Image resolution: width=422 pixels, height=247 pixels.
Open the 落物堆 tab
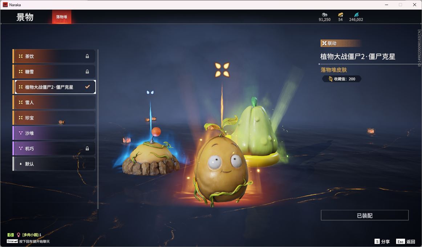point(62,17)
